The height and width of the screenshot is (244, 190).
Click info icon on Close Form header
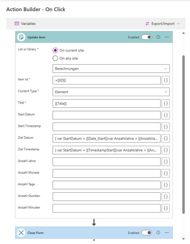pyautogui.click(x=158, y=233)
